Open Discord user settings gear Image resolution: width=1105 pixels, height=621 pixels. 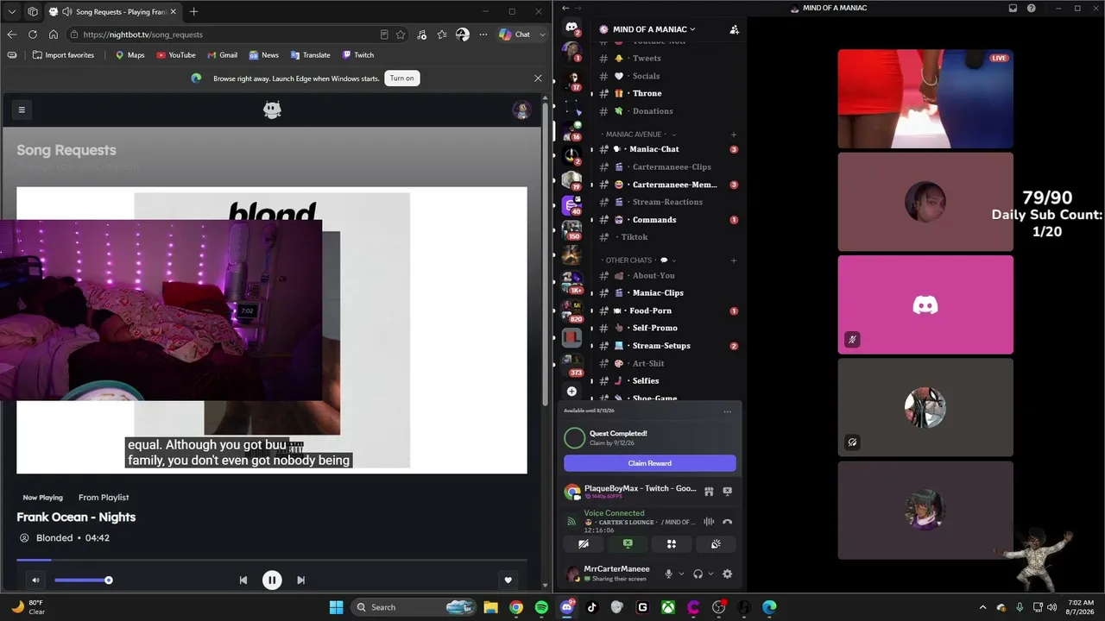pyautogui.click(x=728, y=574)
